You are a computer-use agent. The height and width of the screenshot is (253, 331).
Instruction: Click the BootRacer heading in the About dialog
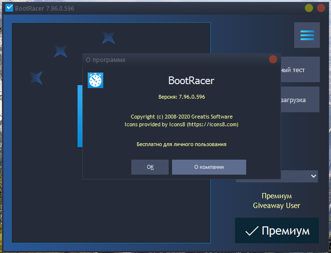(191, 80)
